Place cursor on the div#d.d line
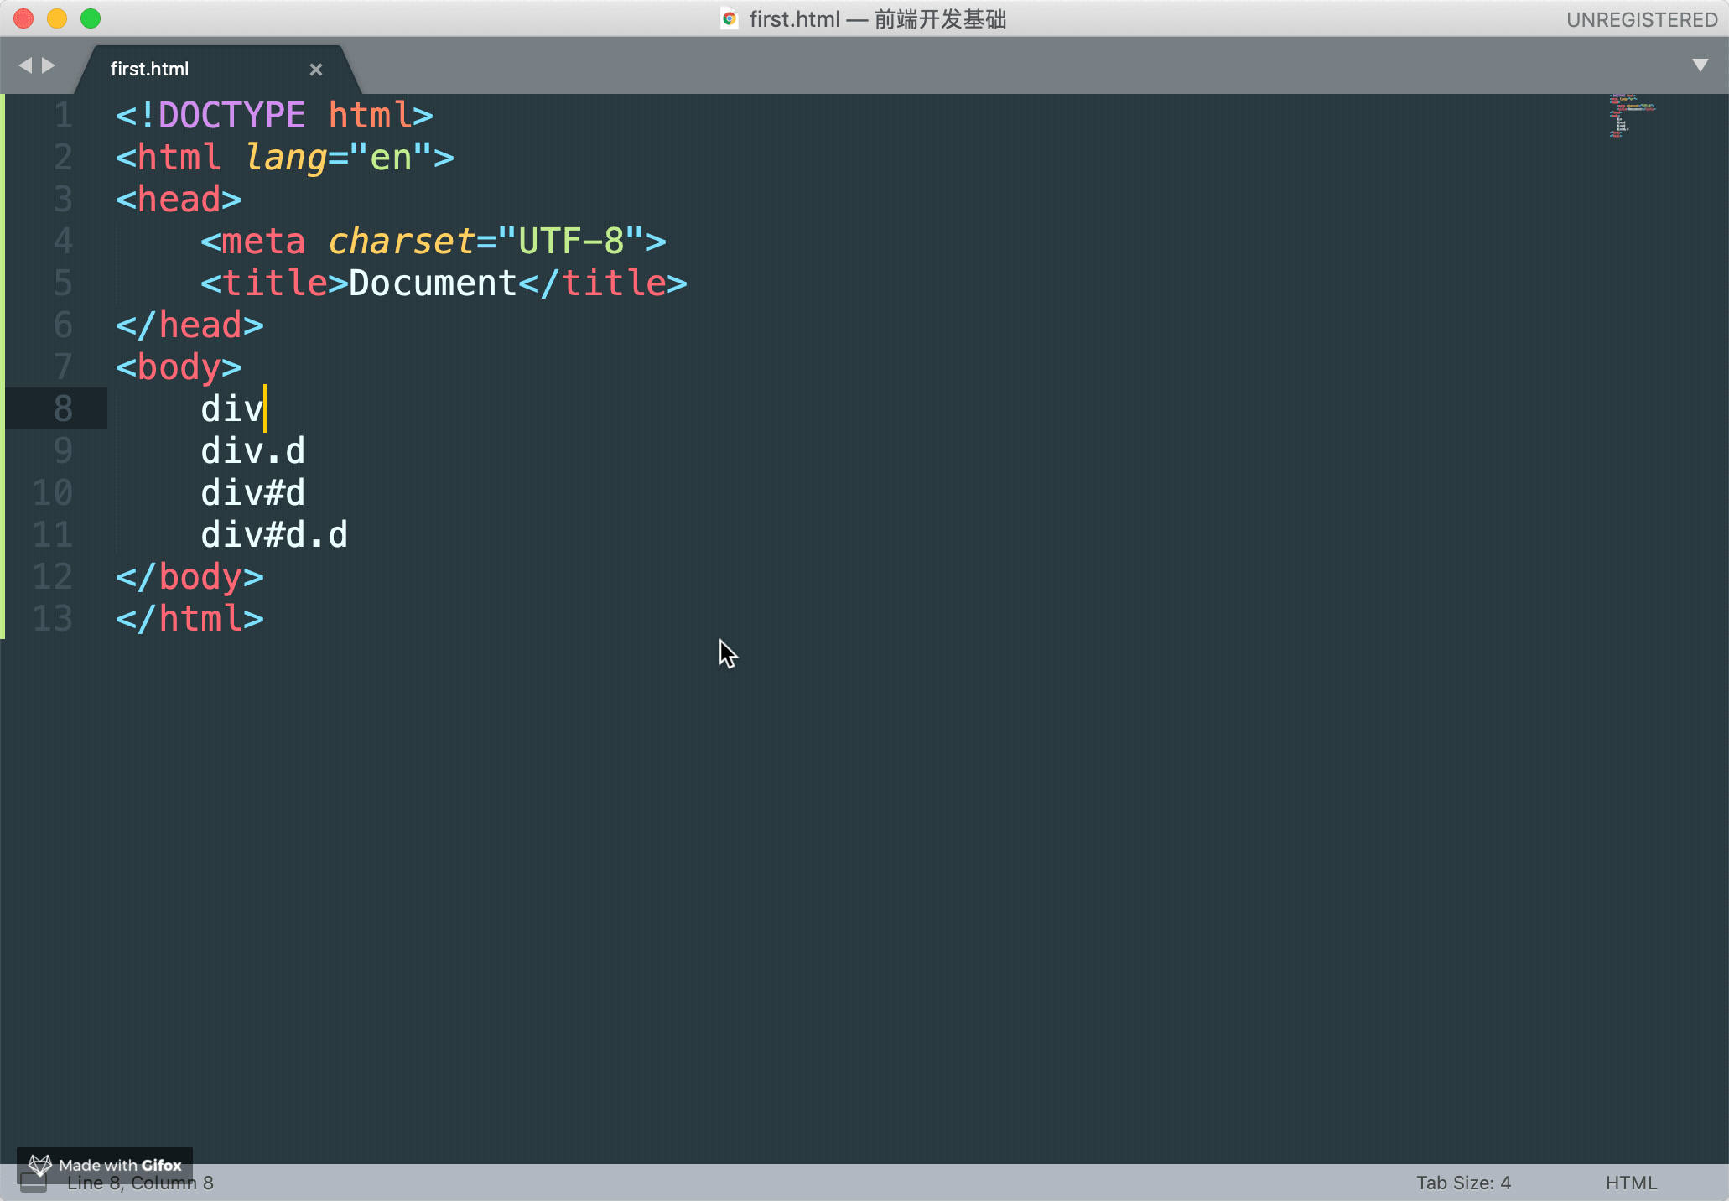This screenshot has height=1201, width=1729. point(274,535)
